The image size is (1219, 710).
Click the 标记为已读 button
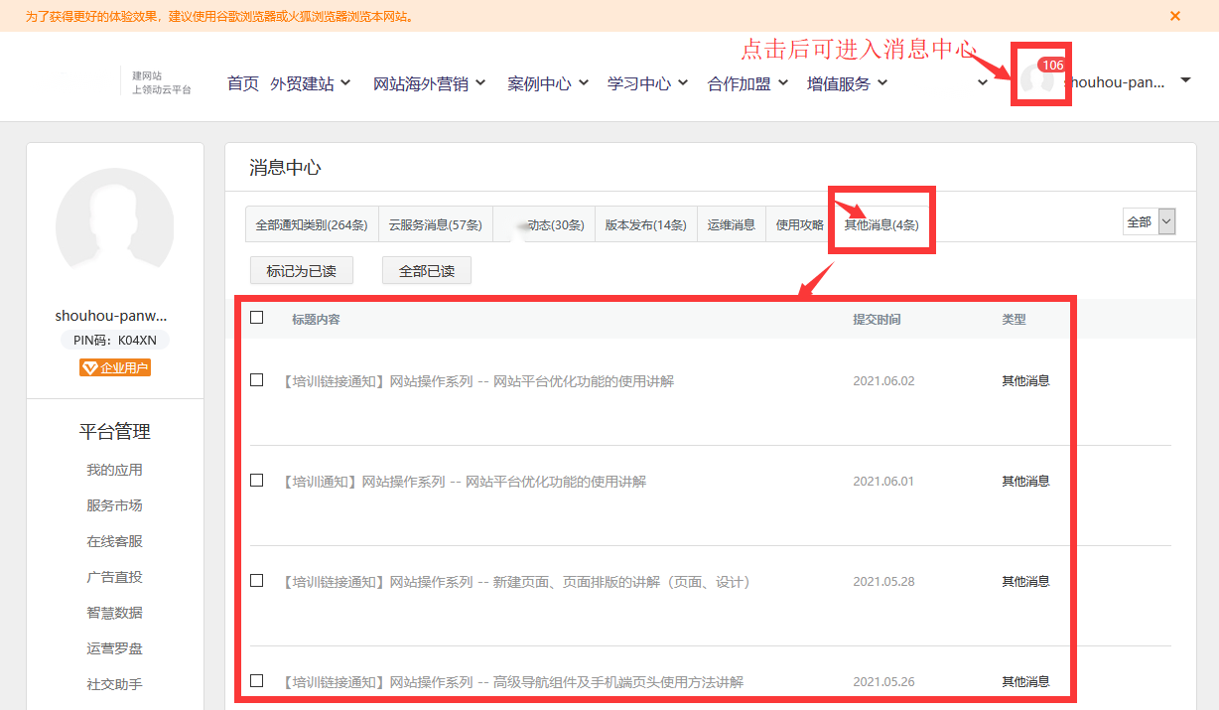[301, 271]
